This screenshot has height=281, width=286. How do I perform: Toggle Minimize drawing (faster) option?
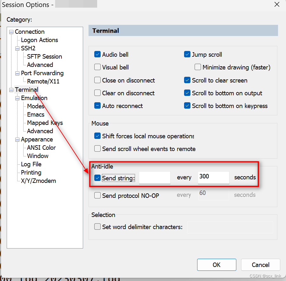(198, 67)
